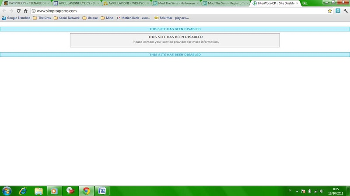Image resolution: width=350 pixels, height=196 pixels.
Task: Click the address bar showing www.simprograms.com
Action: coord(175,11)
